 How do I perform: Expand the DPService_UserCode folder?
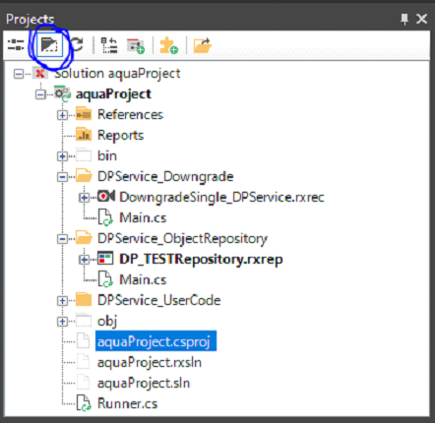click(x=62, y=301)
